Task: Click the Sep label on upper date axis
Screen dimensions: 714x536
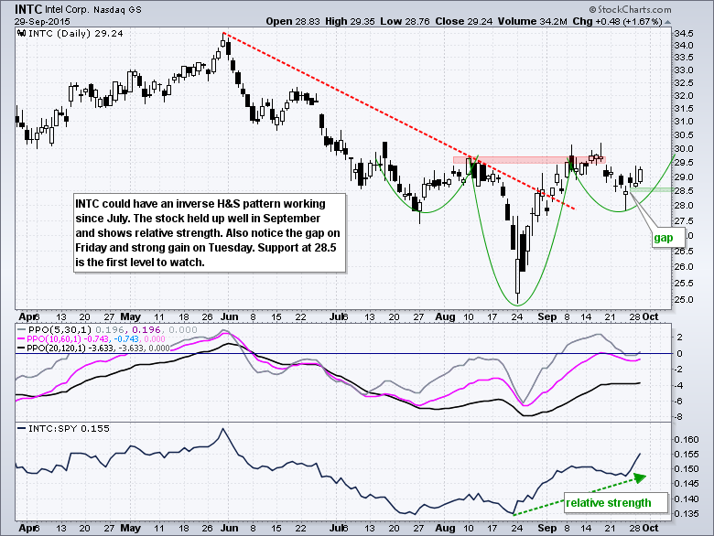Action: pos(546,316)
